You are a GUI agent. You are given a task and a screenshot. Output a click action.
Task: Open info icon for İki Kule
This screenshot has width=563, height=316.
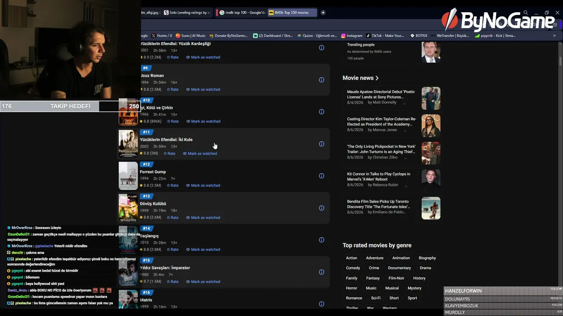click(322, 144)
